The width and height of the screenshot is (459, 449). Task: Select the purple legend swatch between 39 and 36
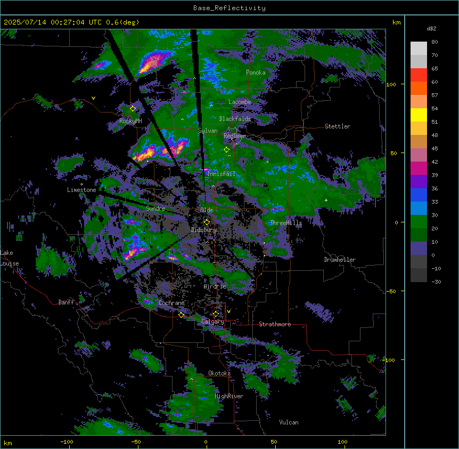[x=419, y=181]
